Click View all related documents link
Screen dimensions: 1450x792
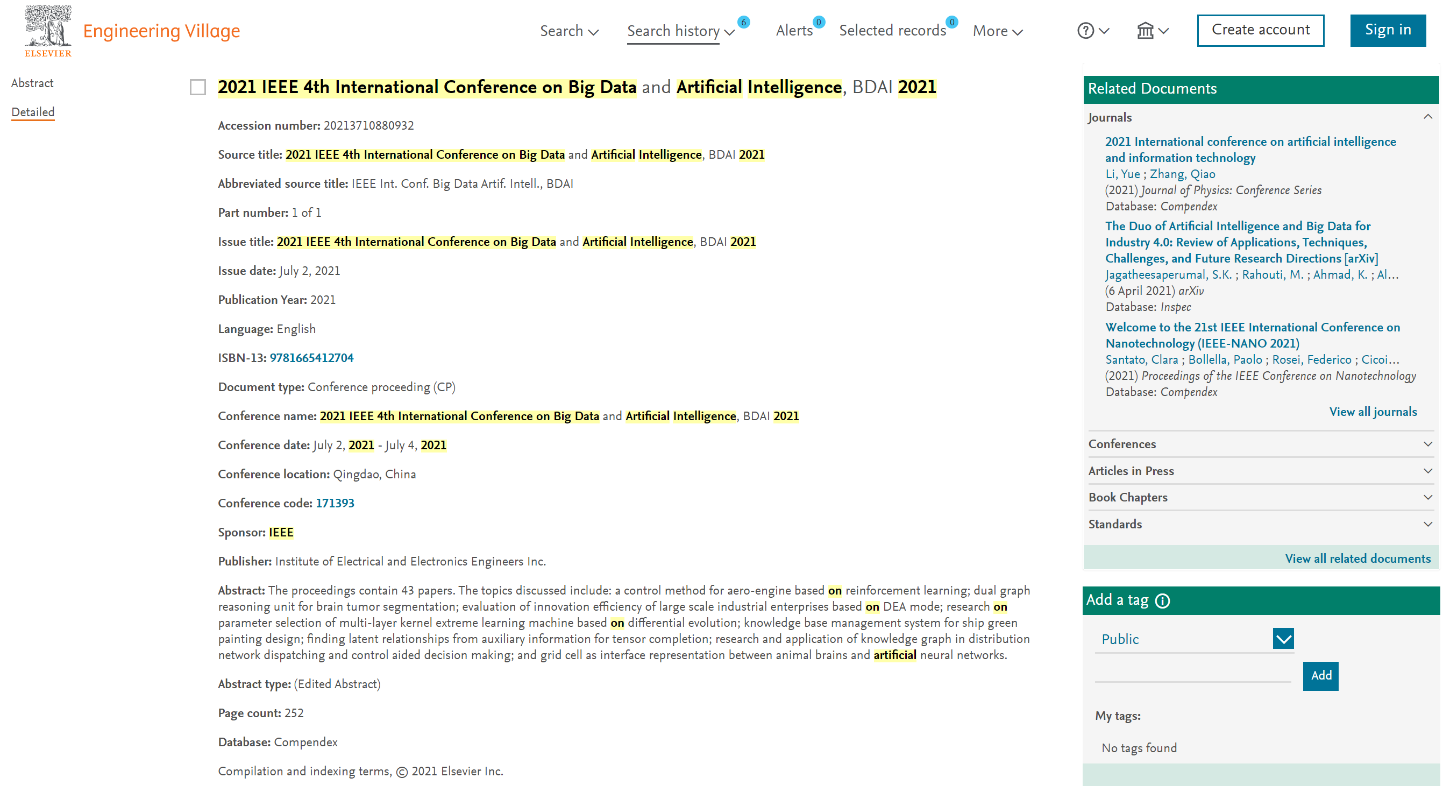tap(1357, 558)
